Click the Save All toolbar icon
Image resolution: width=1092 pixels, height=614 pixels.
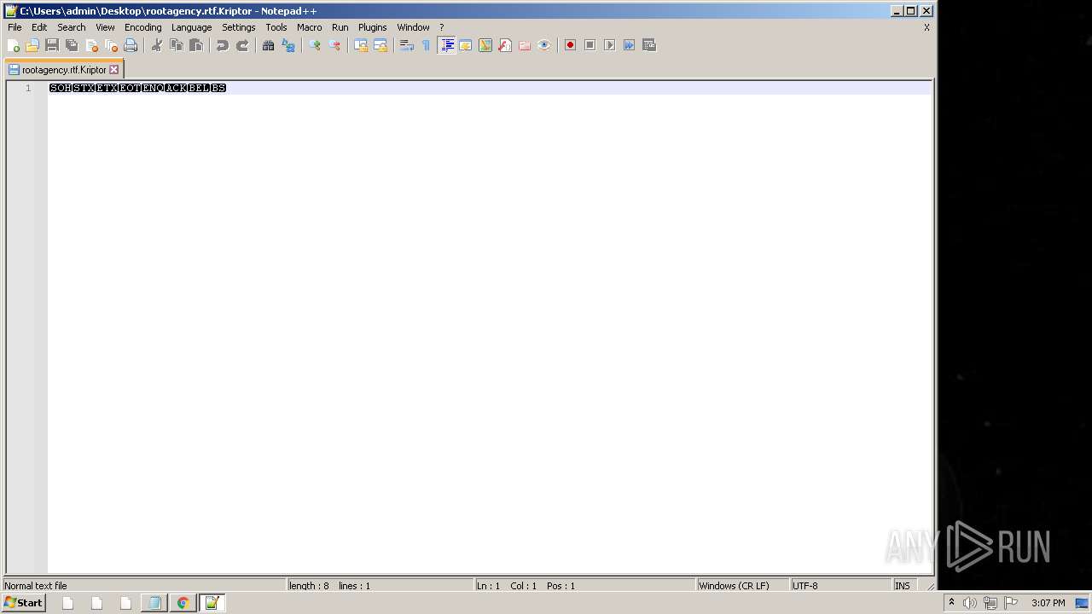point(72,45)
